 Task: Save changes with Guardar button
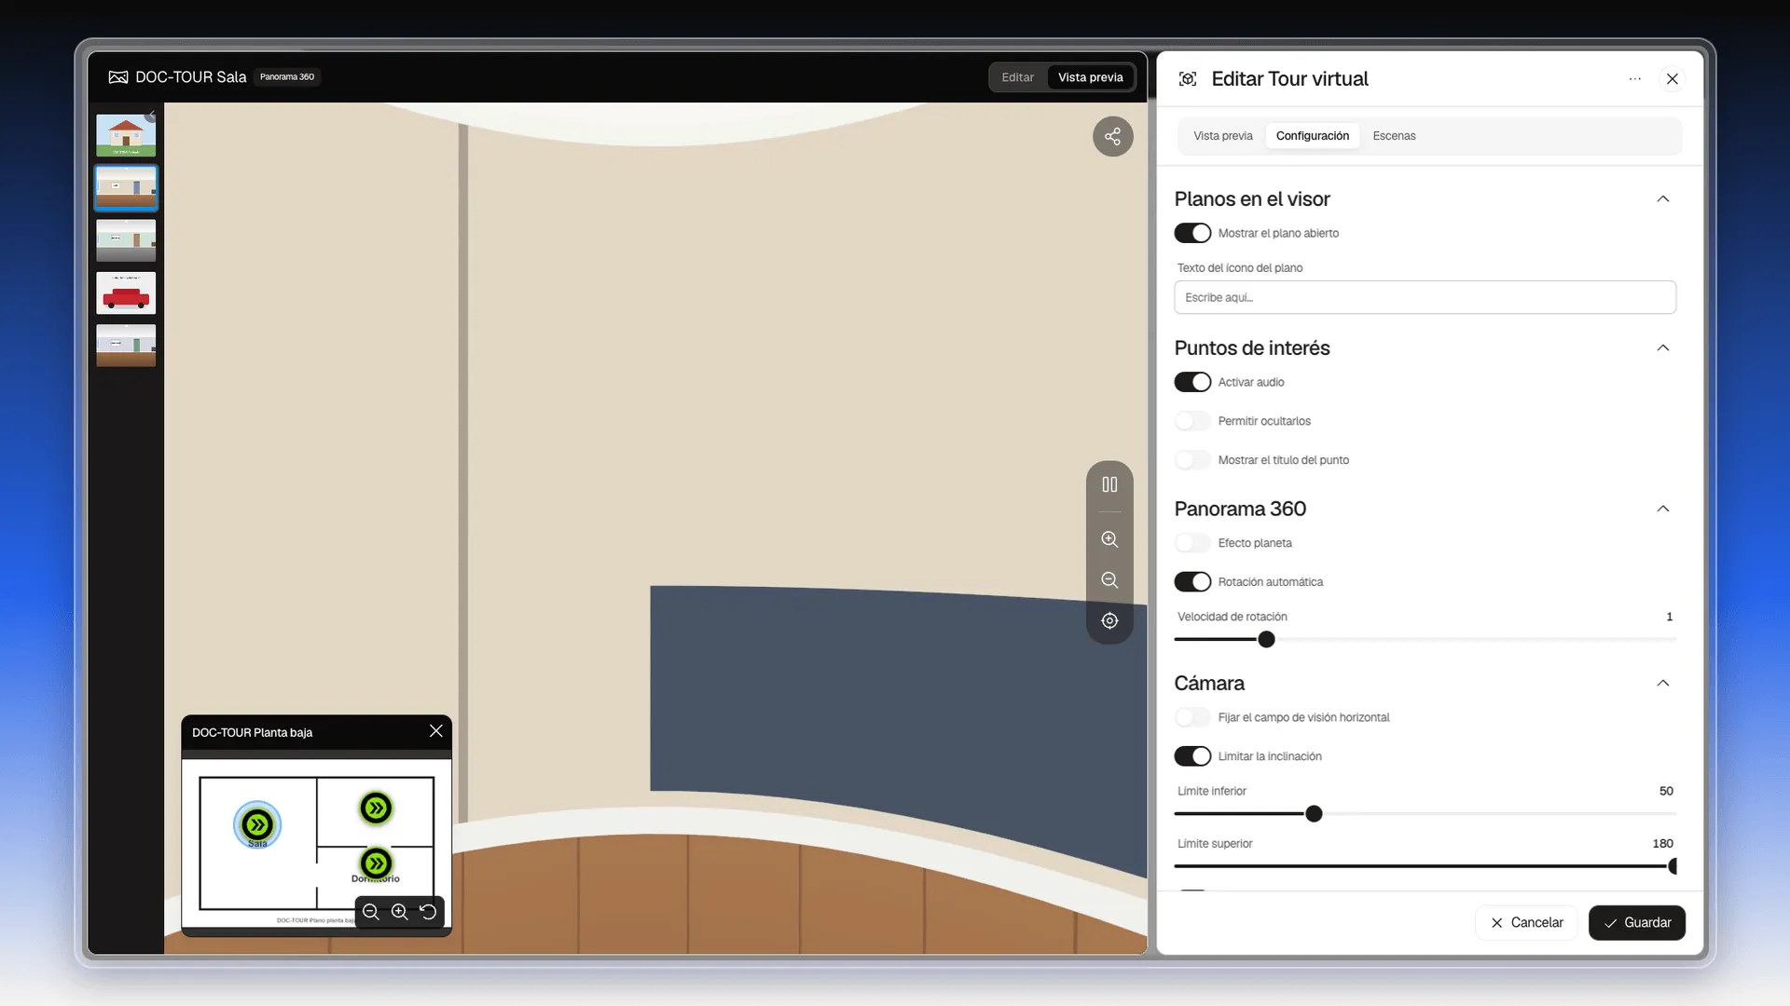1636,923
